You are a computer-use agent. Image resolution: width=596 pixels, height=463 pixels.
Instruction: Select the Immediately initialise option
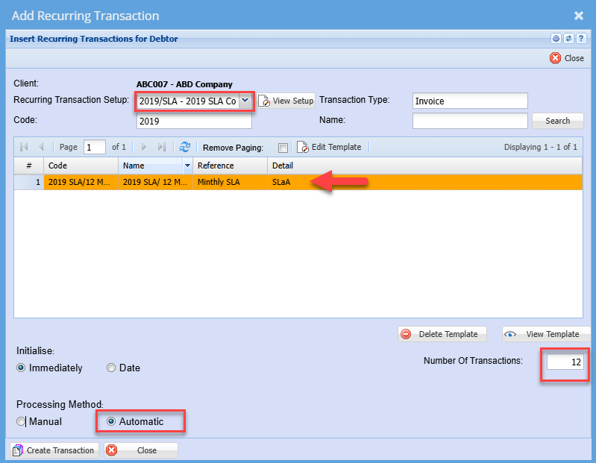point(21,368)
